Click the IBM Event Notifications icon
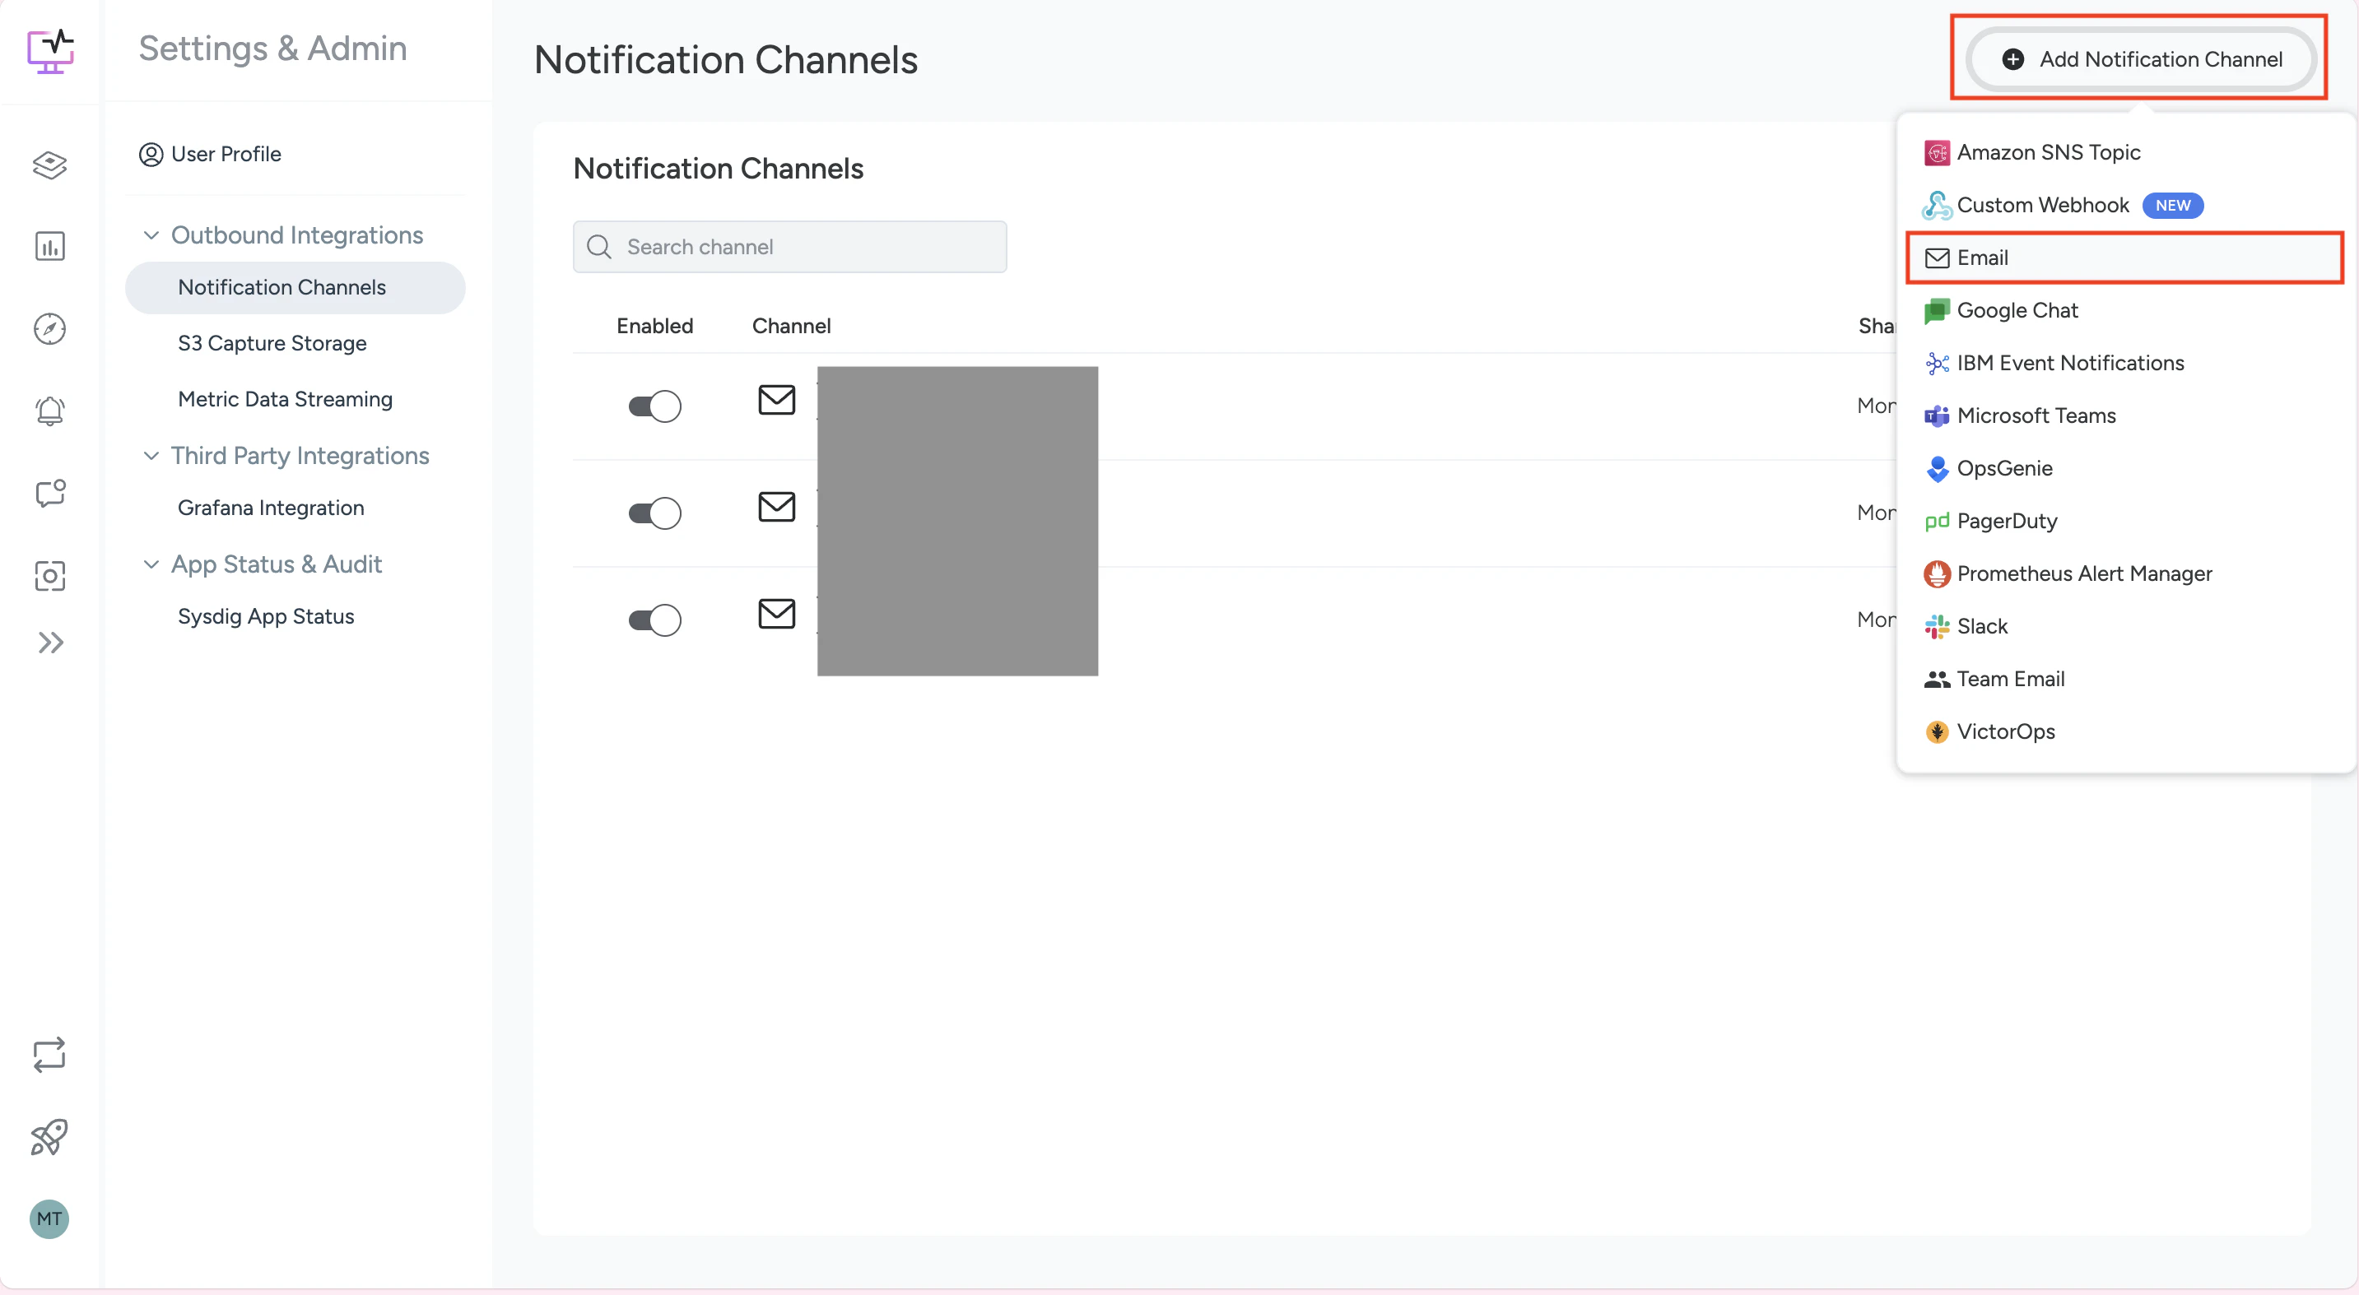Viewport: 2359px width, 1295px height. click(x=1937, y=364)
